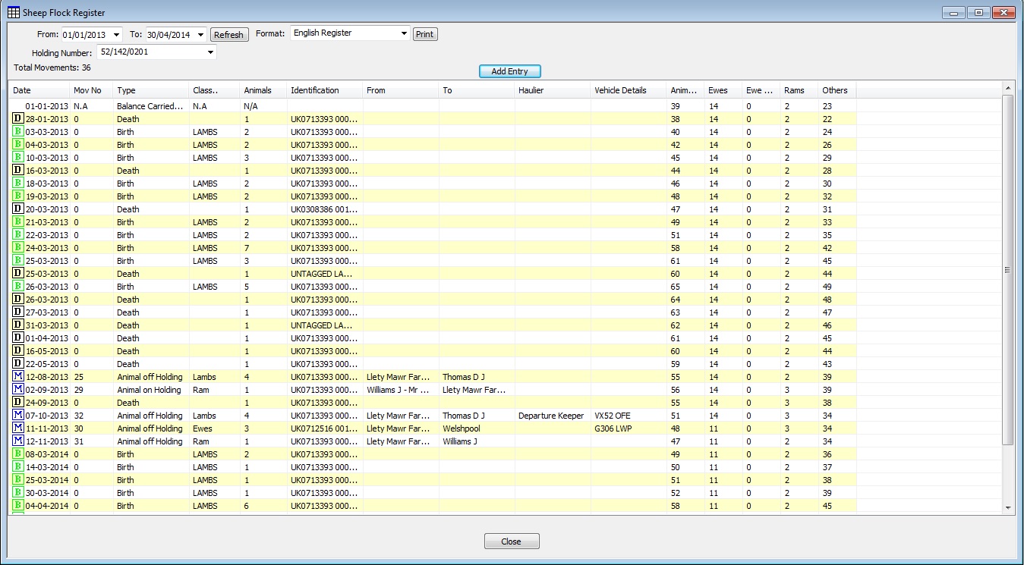The height and width of the screenshot is (565, 1024).
Task: Click the Birth icon on row 08-03-2014
Action: point(18,454)
